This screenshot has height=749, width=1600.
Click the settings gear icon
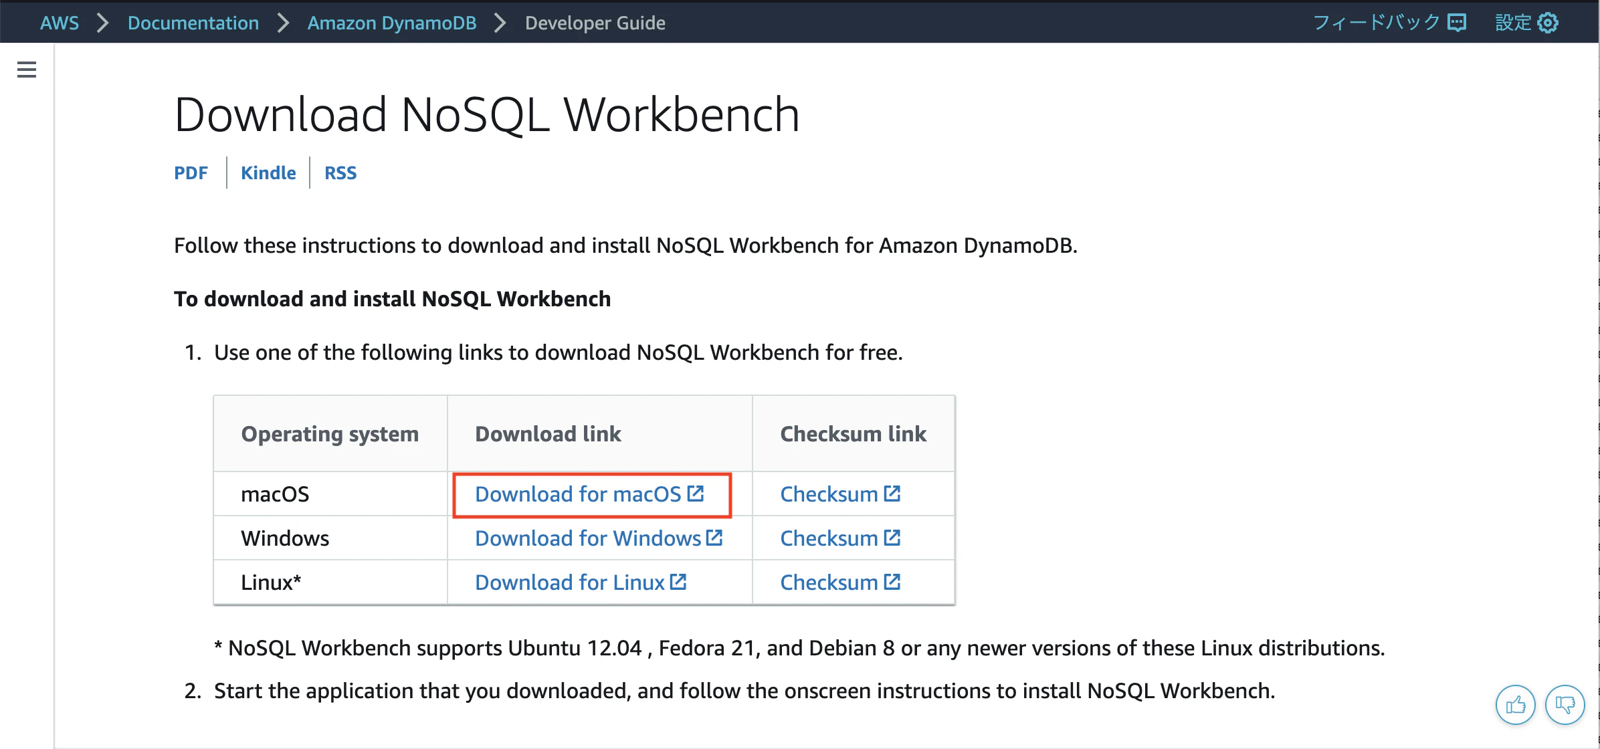pyautogui.click(x=1548, y=23)
